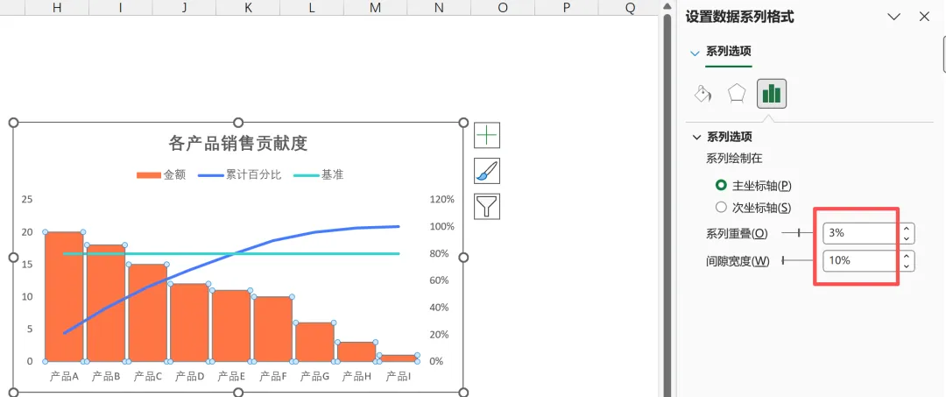Screen dimensions: 946x397
Task: Click the 间隙宽度 slider handle
Action: [x=783, y=260]
